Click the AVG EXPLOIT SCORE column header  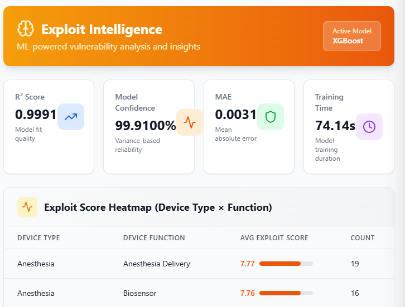click(x=274, y=237)
